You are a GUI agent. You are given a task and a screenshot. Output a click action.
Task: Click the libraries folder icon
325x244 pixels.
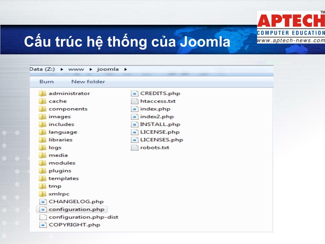[43, 140]
